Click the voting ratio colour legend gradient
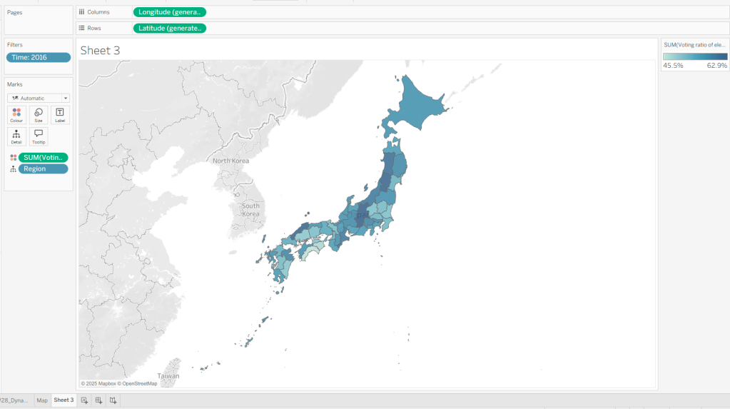This screenshot has width=730, height=409. click(694, 56)
